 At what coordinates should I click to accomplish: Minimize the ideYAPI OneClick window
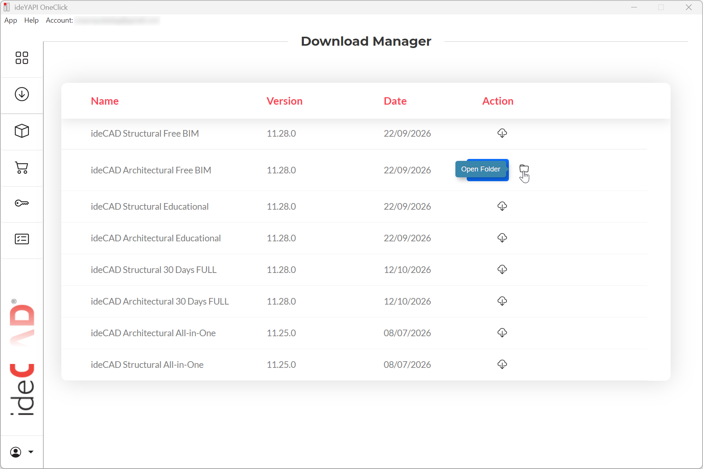pyautogui.click(x=634, y=7)
